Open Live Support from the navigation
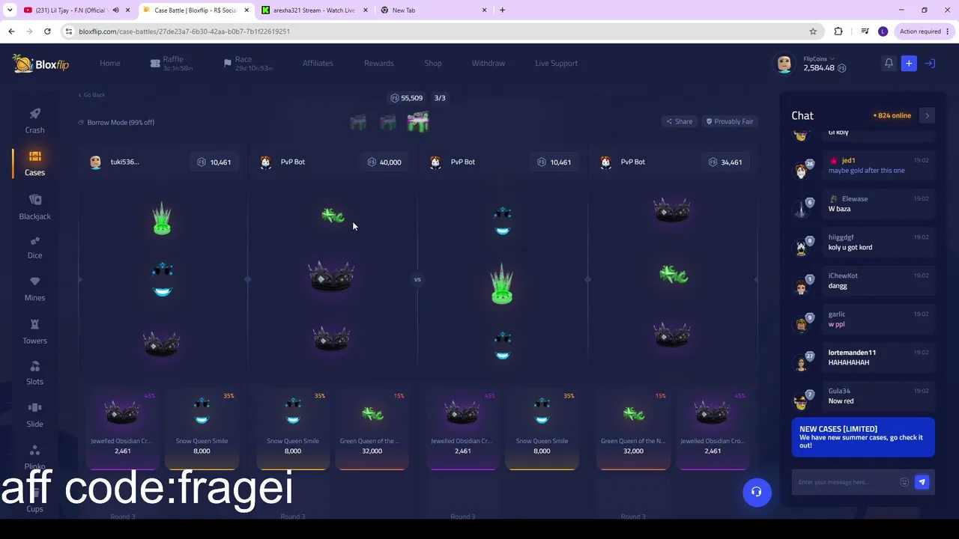Viewport: 959px width, 539px height. pos(556,64)
